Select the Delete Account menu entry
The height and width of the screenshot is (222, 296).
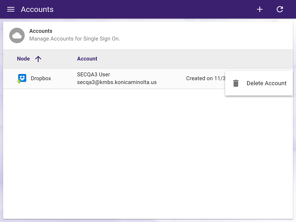click(266, 83)
